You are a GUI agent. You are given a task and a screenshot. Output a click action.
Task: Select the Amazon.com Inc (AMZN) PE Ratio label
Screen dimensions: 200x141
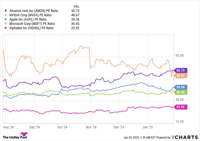tap(34, 11)
